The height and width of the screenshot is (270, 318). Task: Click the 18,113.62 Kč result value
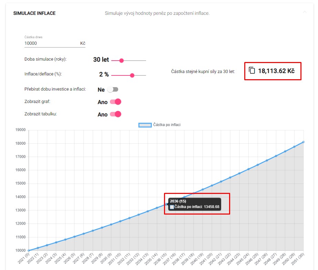276,71
